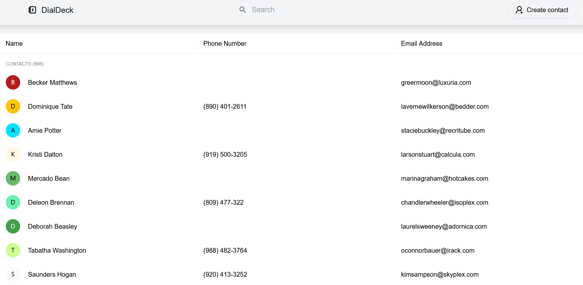Image resolution: width=583 pixels, height=285 pixels.
Task: Click email greermoon@luxuria.com
Action: [x=436, y=83]
